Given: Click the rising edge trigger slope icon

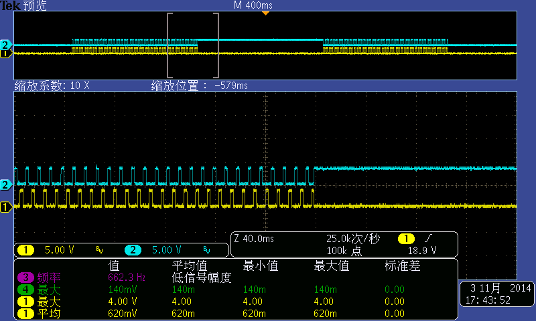Looking at the screenshot, I should point(429,238).
